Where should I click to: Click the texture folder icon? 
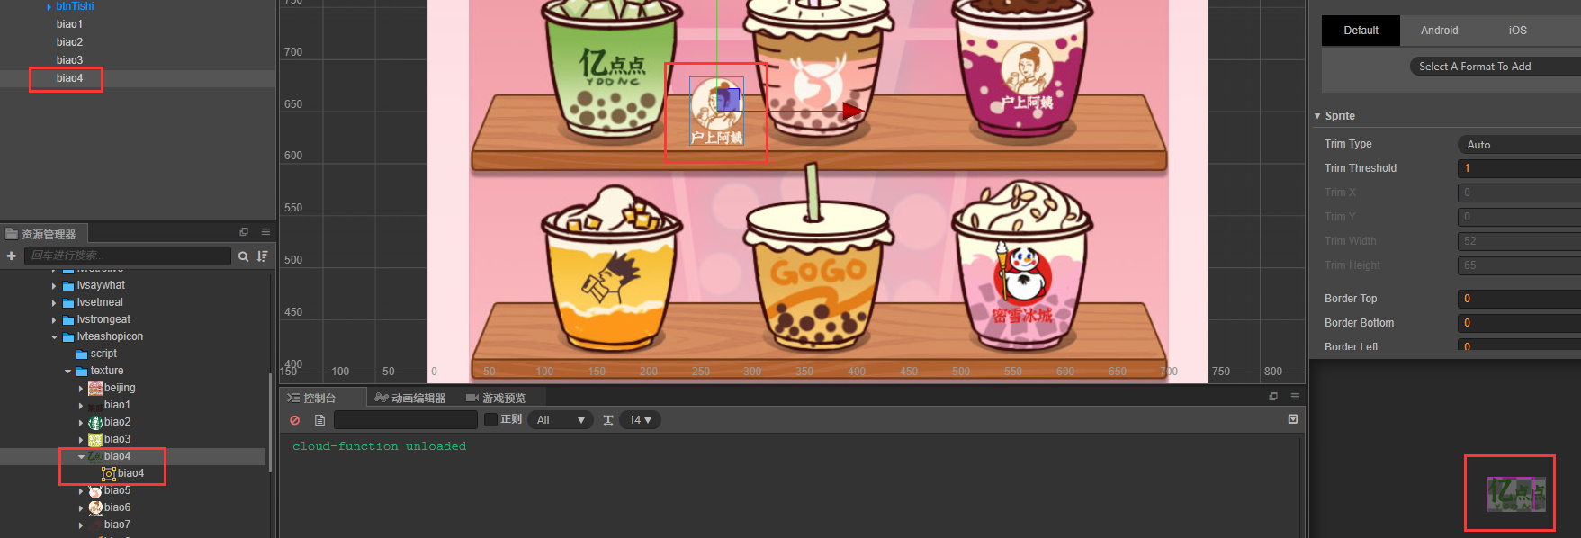pyautogui.click(x=82, y=372)
